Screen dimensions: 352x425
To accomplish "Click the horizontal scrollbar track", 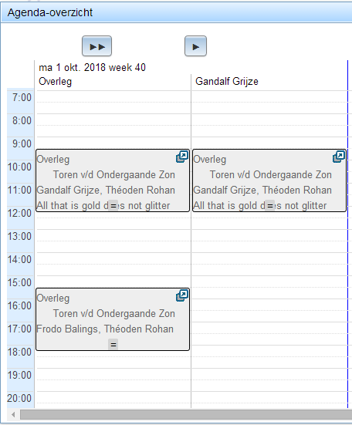I will [186, 414].
